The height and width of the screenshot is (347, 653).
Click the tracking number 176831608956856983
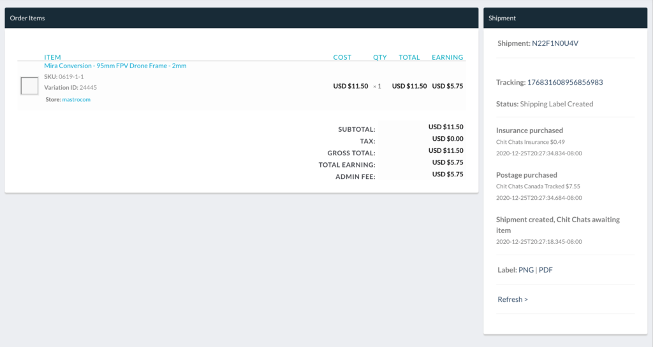564,82
